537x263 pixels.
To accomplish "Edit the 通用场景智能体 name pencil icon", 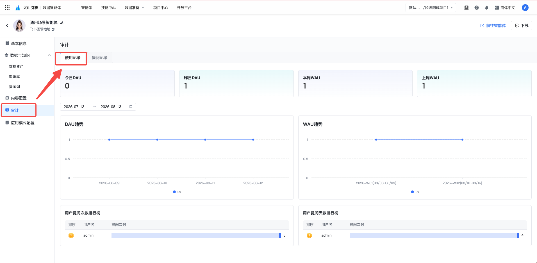I will (62, 22).
